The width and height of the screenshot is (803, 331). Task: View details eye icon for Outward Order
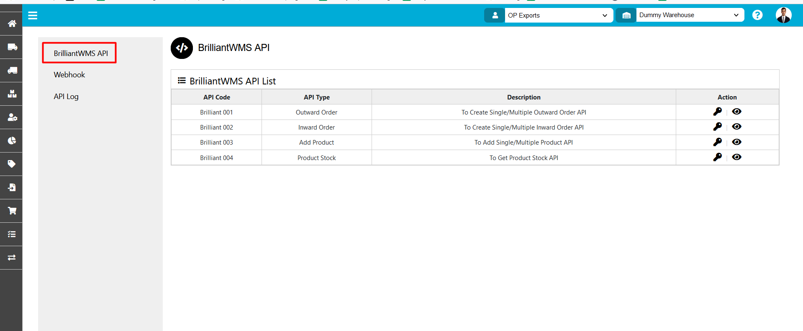tap(736, 112)
